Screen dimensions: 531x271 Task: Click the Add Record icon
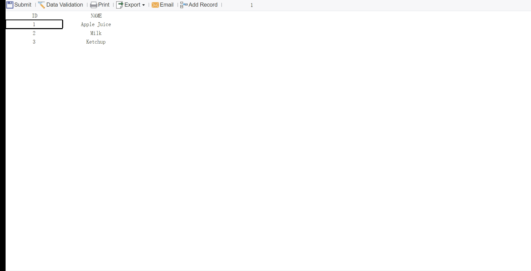click(x=183, y=5)
